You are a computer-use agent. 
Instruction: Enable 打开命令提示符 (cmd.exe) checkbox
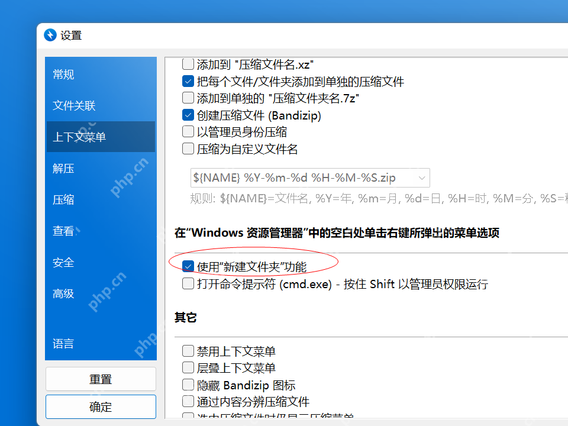[188, 283]
